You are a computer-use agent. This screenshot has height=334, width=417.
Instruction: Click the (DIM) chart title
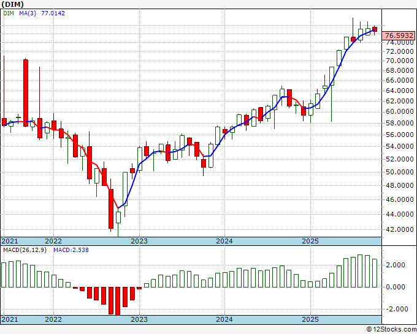(x=12, y=4)
